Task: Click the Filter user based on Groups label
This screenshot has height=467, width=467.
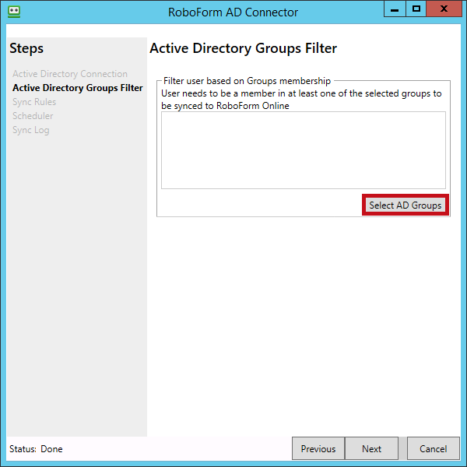Action: point(247,81)
